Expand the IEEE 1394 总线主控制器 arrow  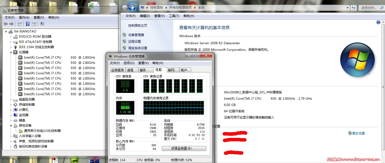pos(11,47)
